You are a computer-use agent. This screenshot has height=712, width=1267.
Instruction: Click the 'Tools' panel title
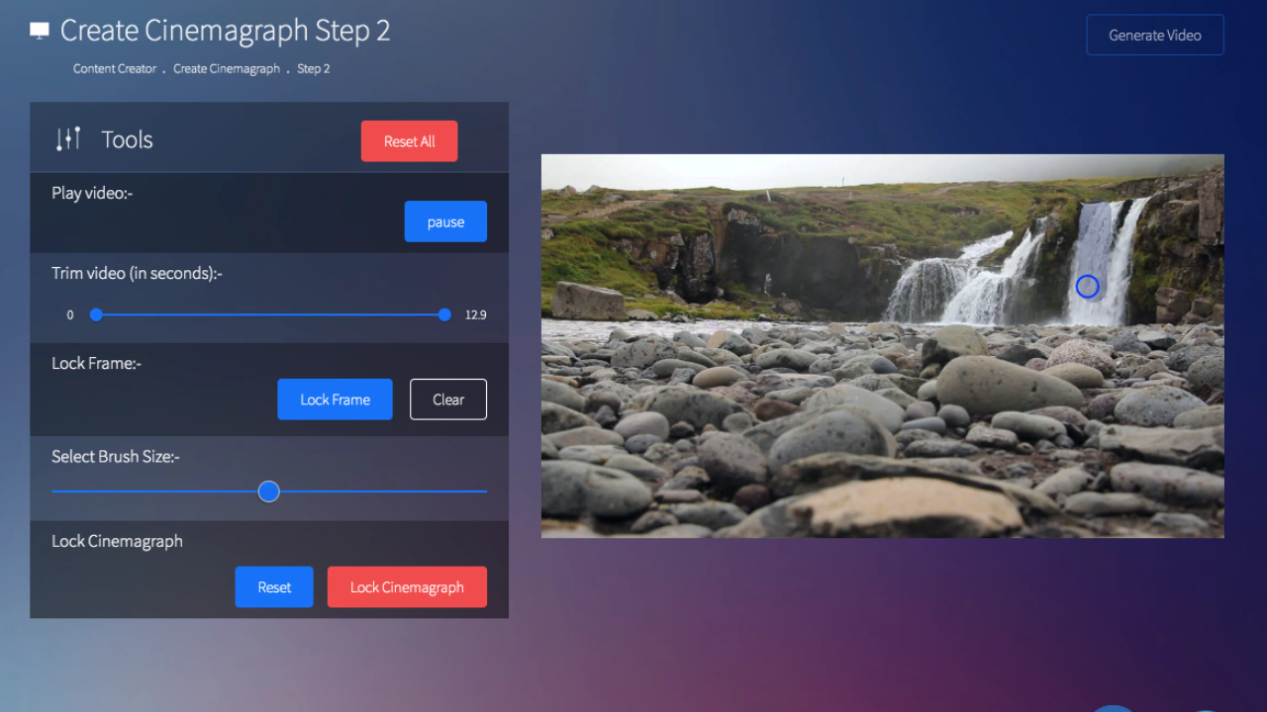coord(128,139)
